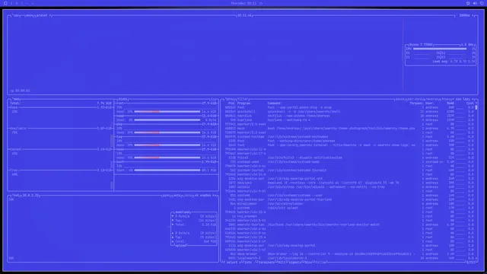Click the 'auto' option in the net header

click(x=177, y=196)
